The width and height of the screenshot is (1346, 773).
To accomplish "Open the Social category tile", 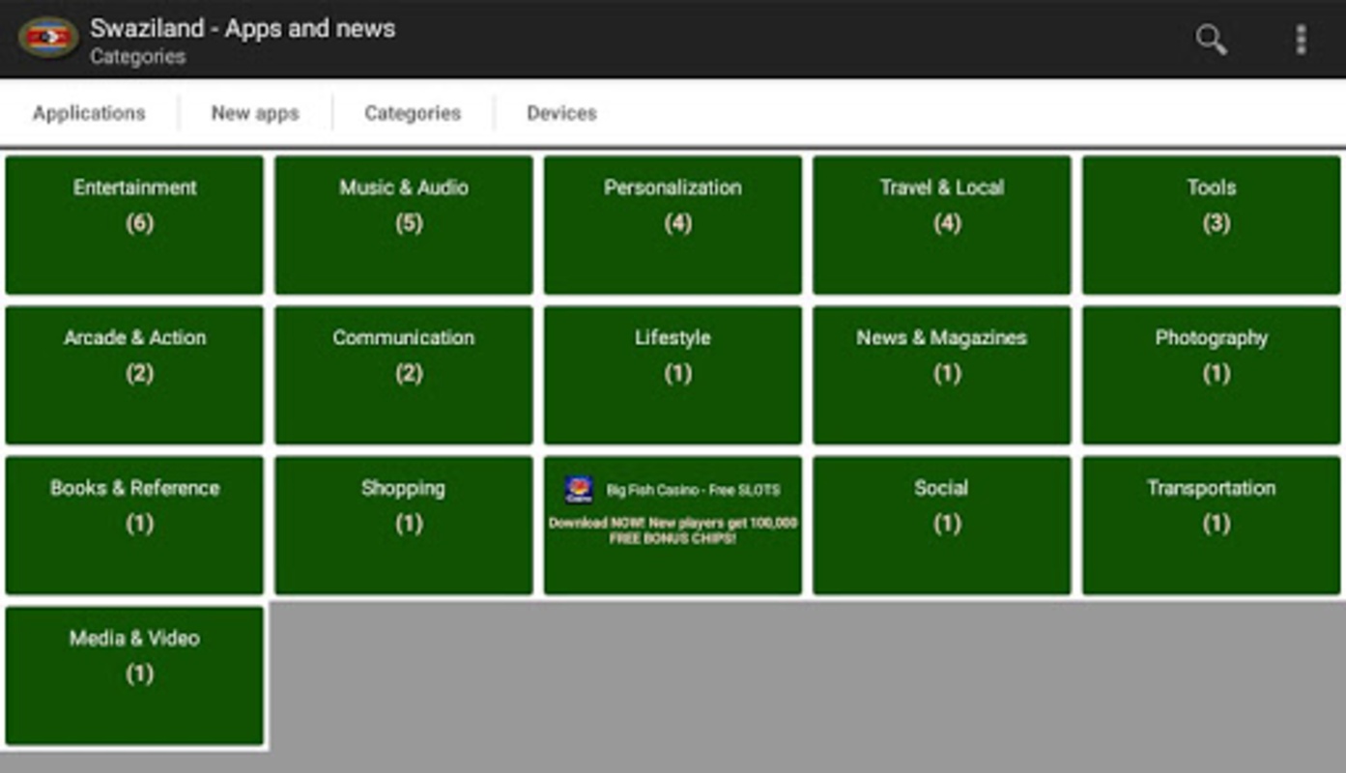I will click(942, 526).
